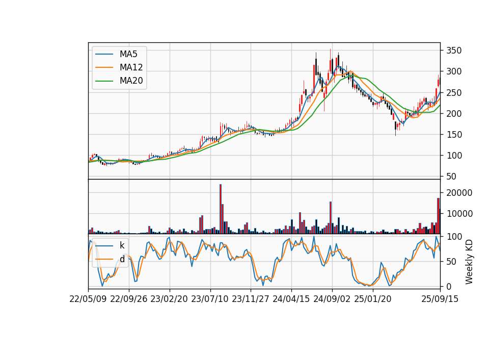Screen dimensions: 489x352
Task: Click the 50 label on price axis
Action: (452, 177)
